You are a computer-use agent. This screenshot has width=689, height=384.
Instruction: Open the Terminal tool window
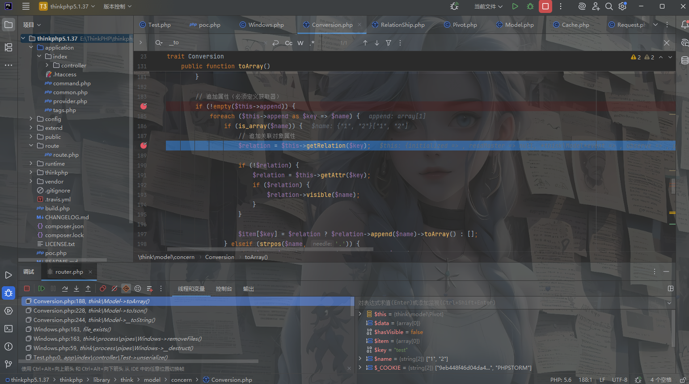pos(8,329)
